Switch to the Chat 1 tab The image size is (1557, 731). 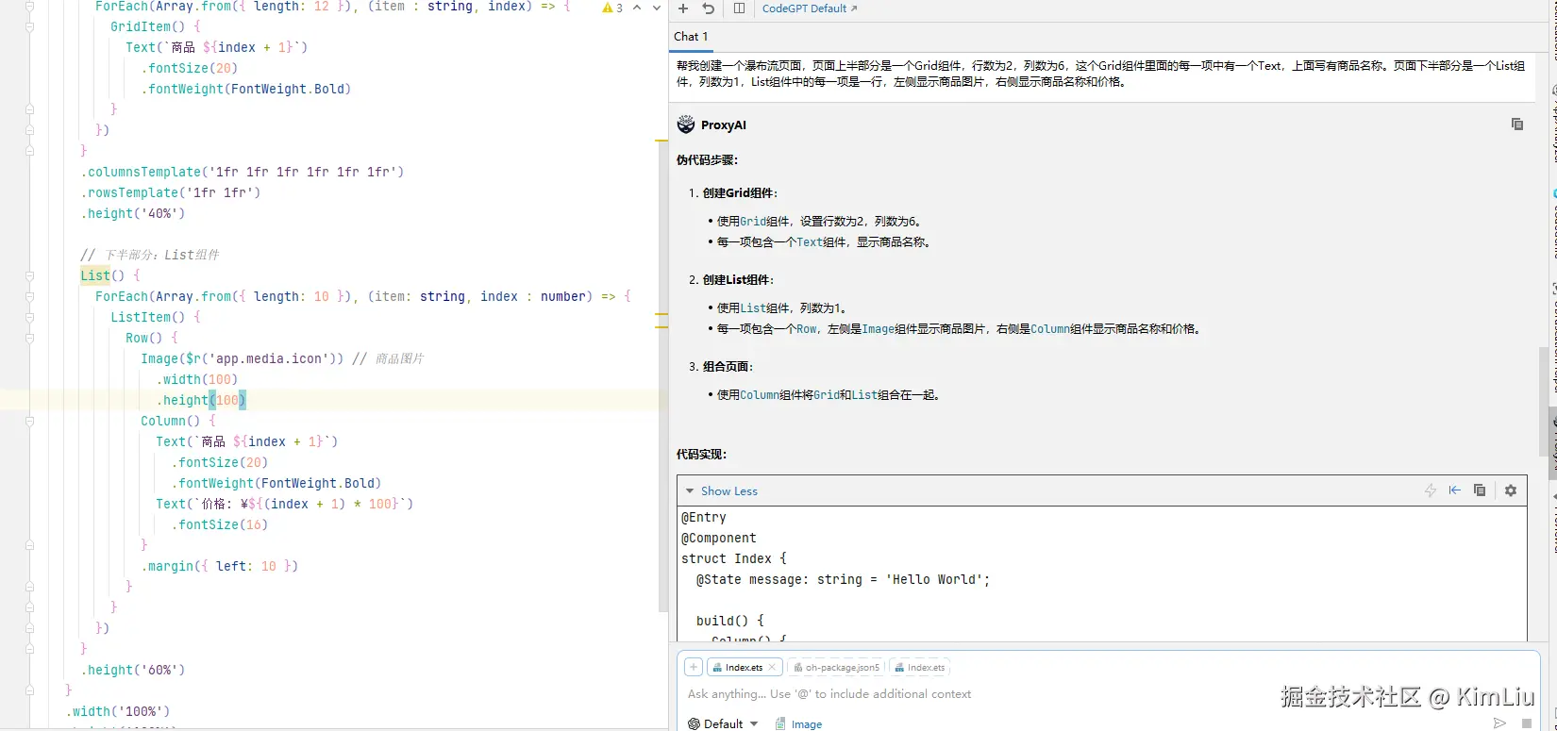click(x=691, y=36)
